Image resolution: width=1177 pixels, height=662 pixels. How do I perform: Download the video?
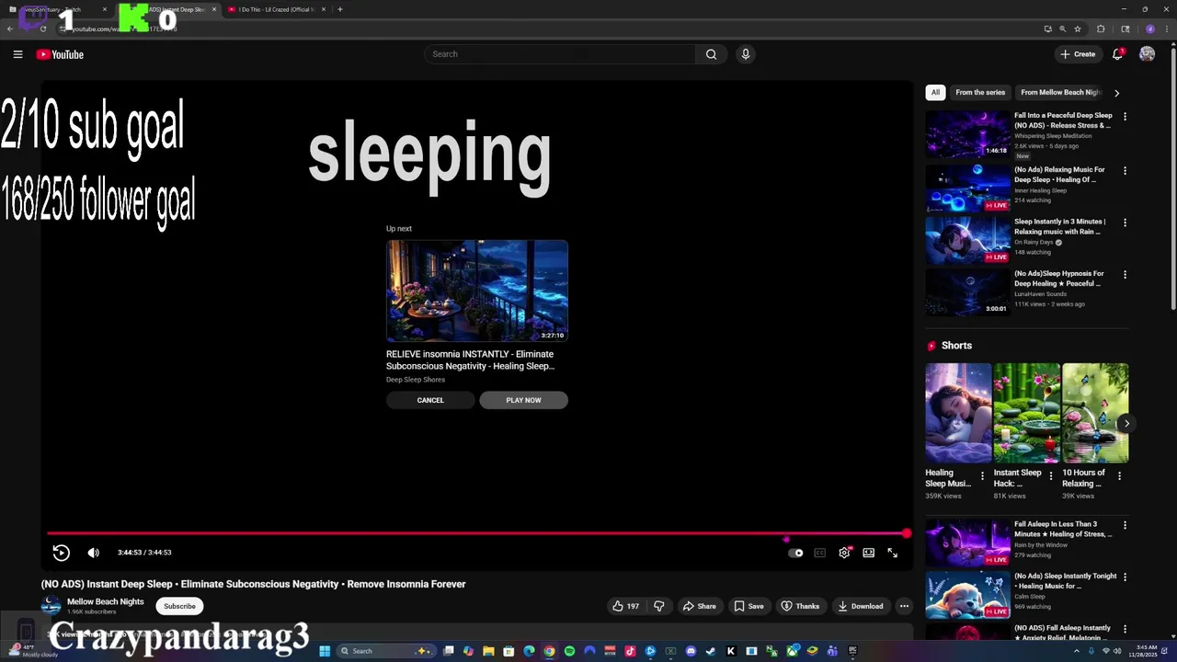pyautogui.click(x=861, y=606)
